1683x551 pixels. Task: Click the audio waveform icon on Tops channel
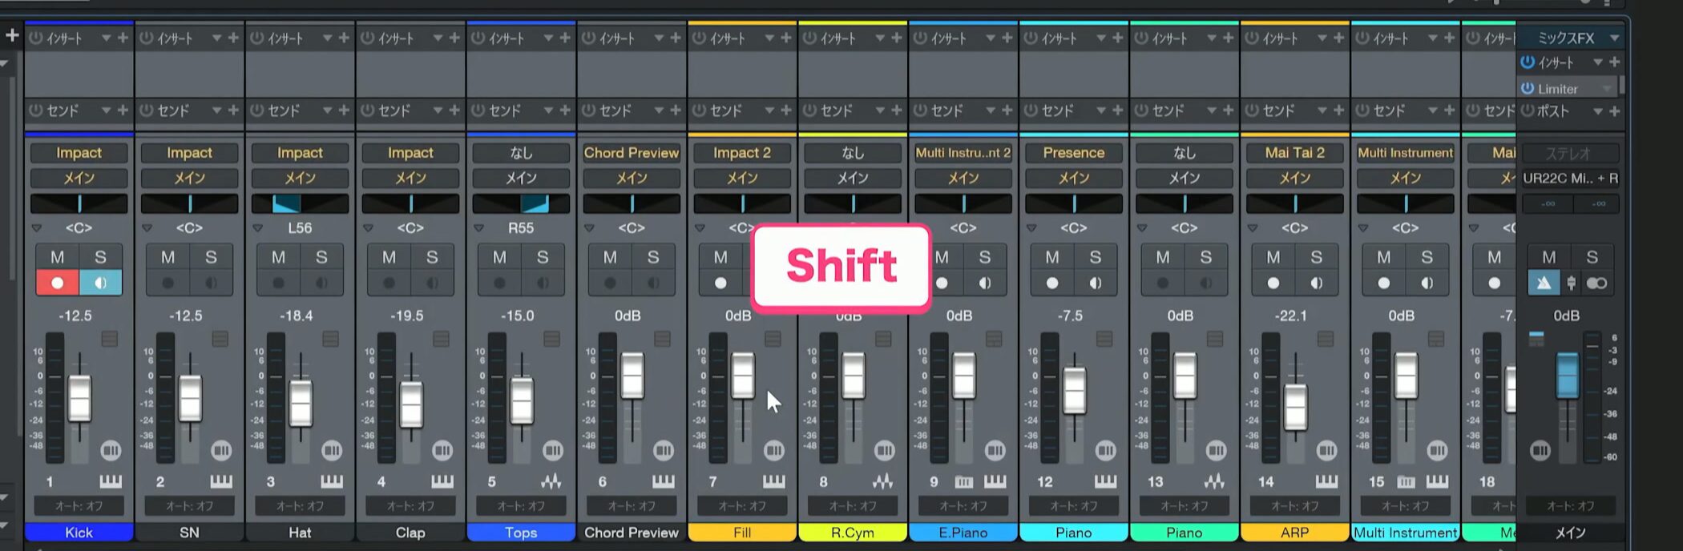coord(551,481)
